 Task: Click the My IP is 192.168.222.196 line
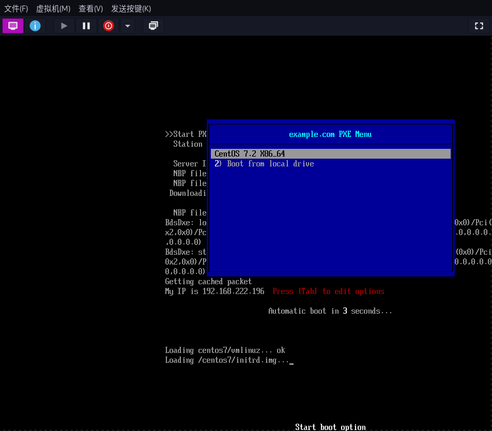pyautogui.click(x=214, y=291)
